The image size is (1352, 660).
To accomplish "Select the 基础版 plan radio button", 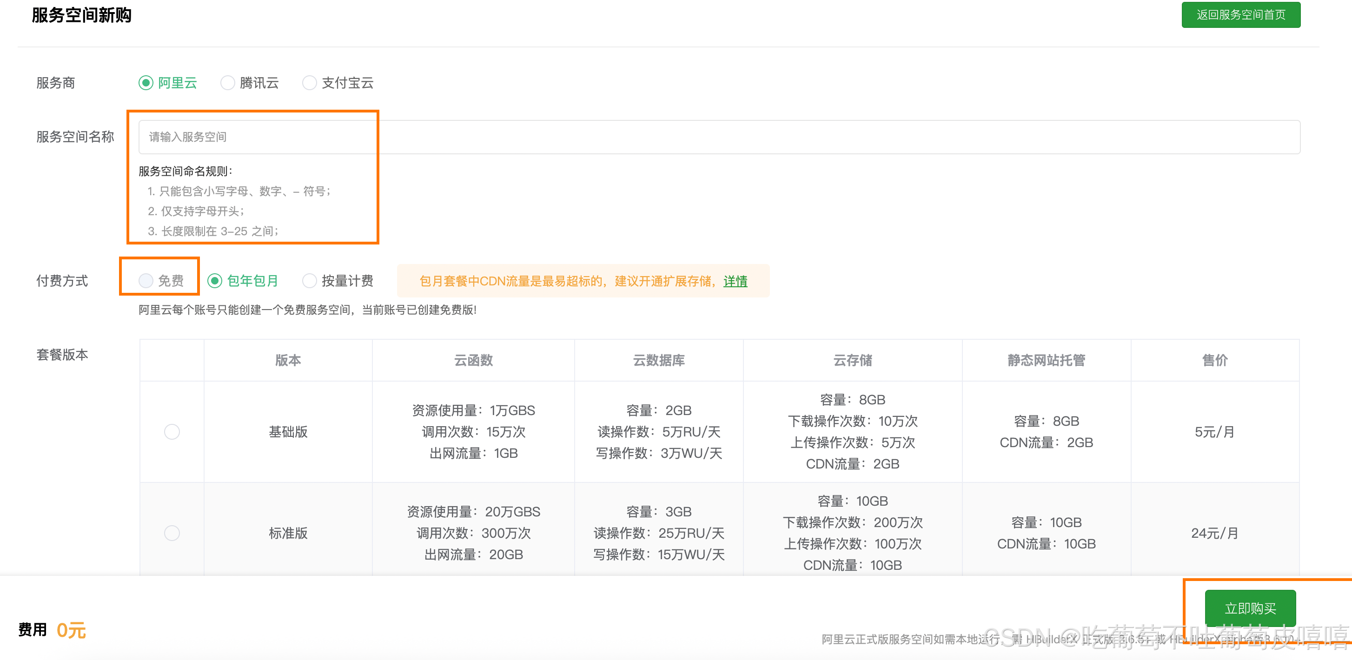I will (172, 432).
